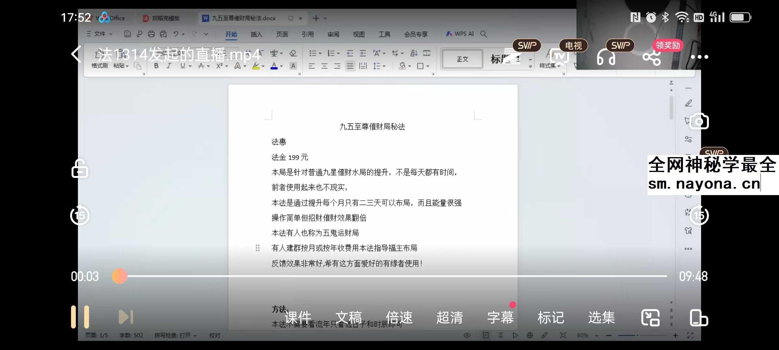Image resolution: width=779 pixels, height=350 pixels.
Task: Open the 视图 ribbon tab
Action: (359, 34)
